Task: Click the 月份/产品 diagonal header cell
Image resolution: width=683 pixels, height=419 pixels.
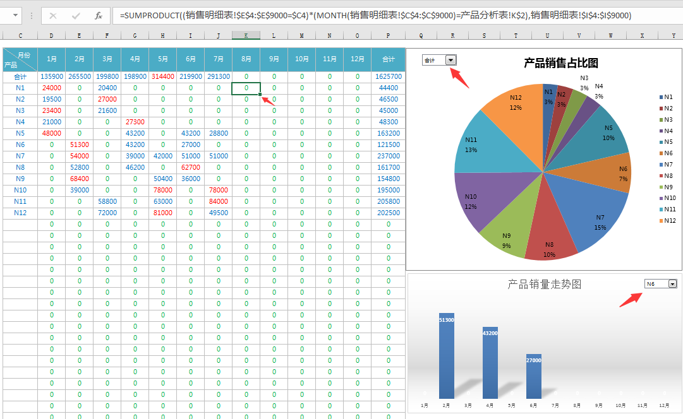Action: (20, 59)
